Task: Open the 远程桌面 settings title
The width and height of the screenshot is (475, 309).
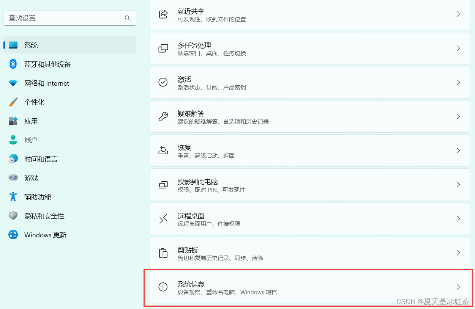Action: pos(191,216)
